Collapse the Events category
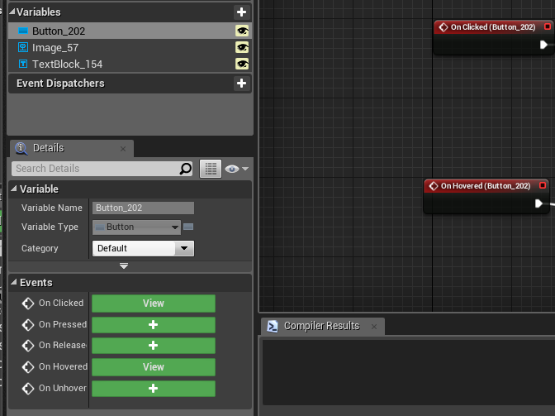Viewport: 555px width, 416px height. pos(14,282)
